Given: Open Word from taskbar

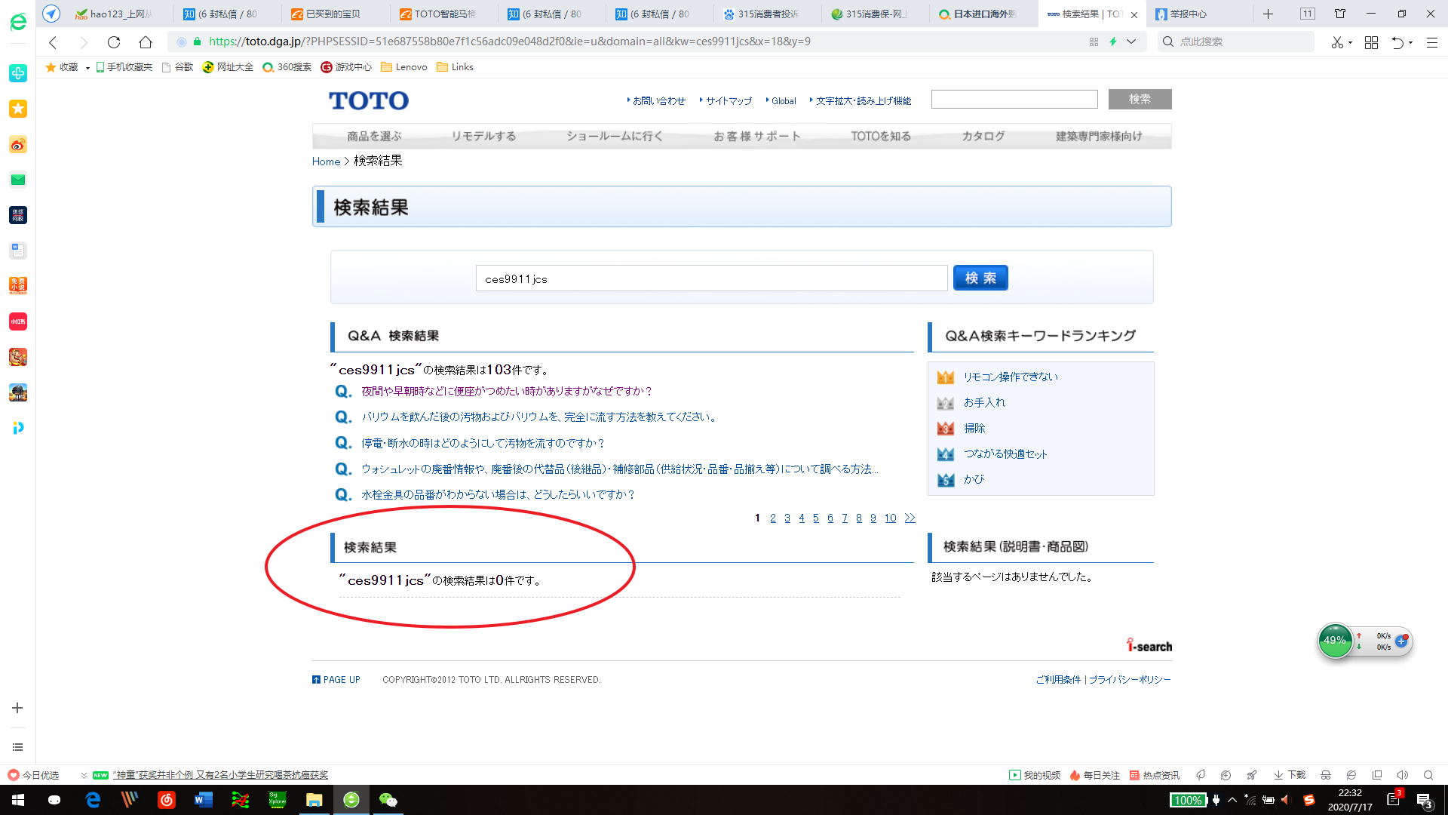Looking at the screenshot, I should 203,800.
